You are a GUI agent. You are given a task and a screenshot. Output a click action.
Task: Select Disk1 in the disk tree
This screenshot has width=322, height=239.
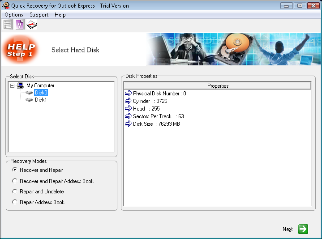click(x=41, y=100)
